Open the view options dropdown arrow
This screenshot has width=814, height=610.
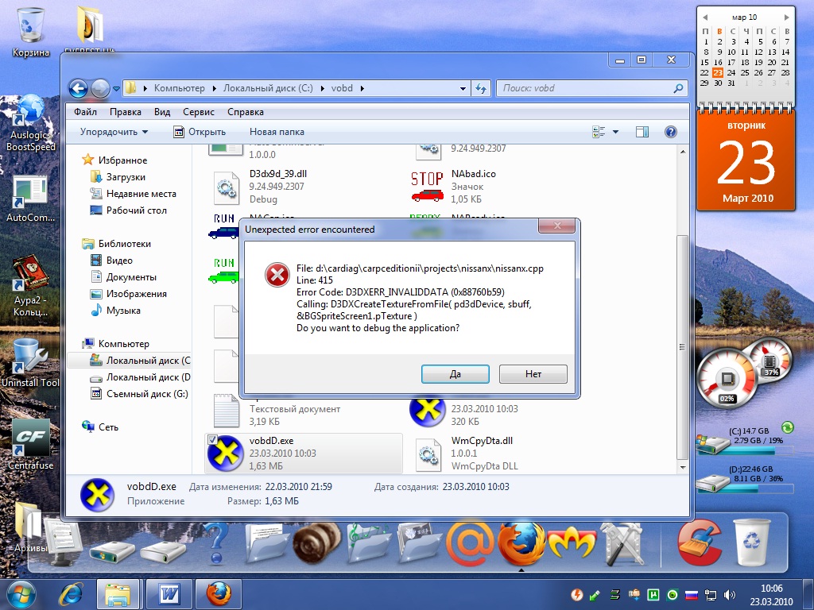615,132
